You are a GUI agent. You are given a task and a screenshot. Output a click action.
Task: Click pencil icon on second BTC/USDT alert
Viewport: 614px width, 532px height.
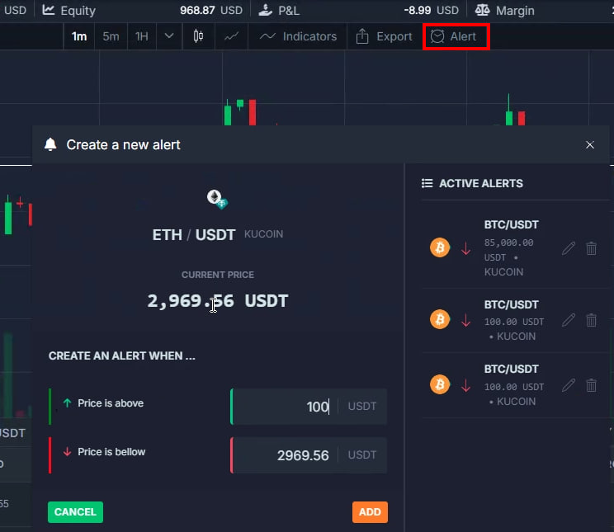pos(568,320)
